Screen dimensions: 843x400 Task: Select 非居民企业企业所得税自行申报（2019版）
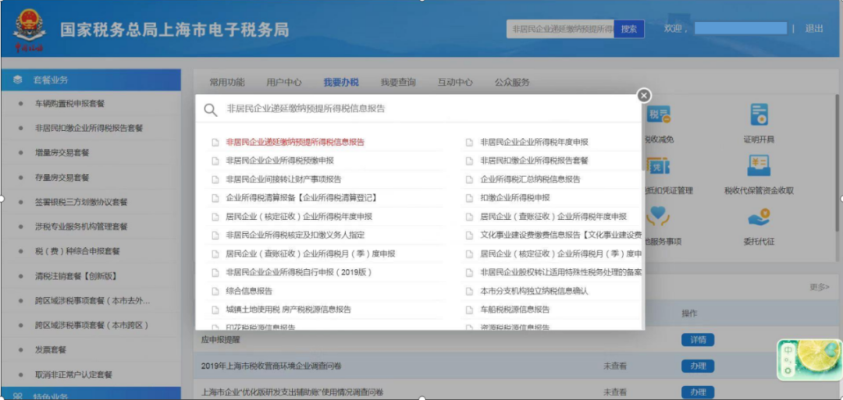tap(299, 273)
